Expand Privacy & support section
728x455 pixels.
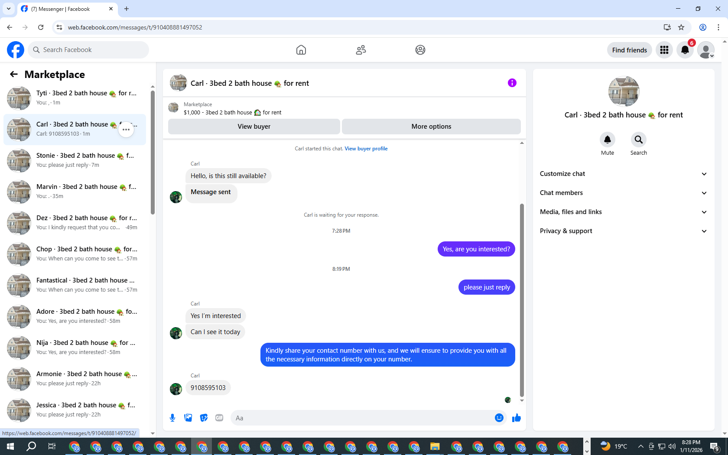tap(624, 231)
